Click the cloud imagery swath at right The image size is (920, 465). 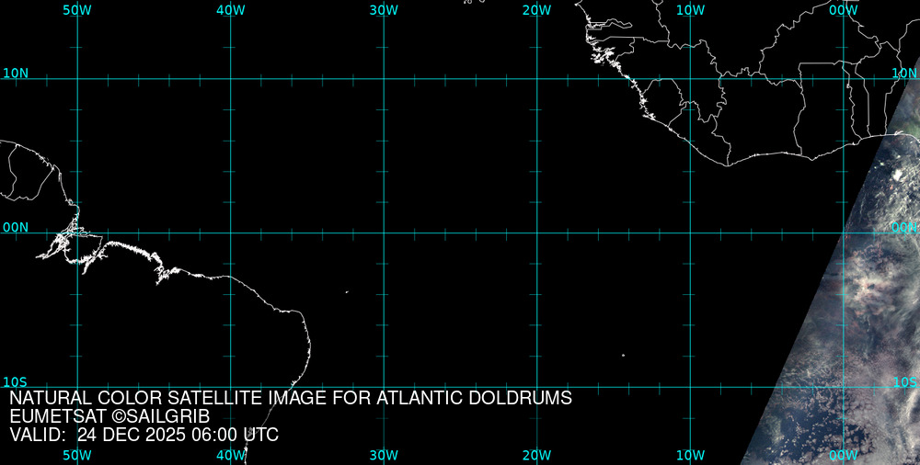(x=856, y=303)
